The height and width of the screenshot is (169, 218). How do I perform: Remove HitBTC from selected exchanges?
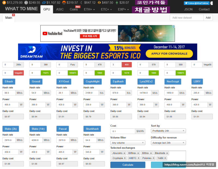click(x=138, y=158)
